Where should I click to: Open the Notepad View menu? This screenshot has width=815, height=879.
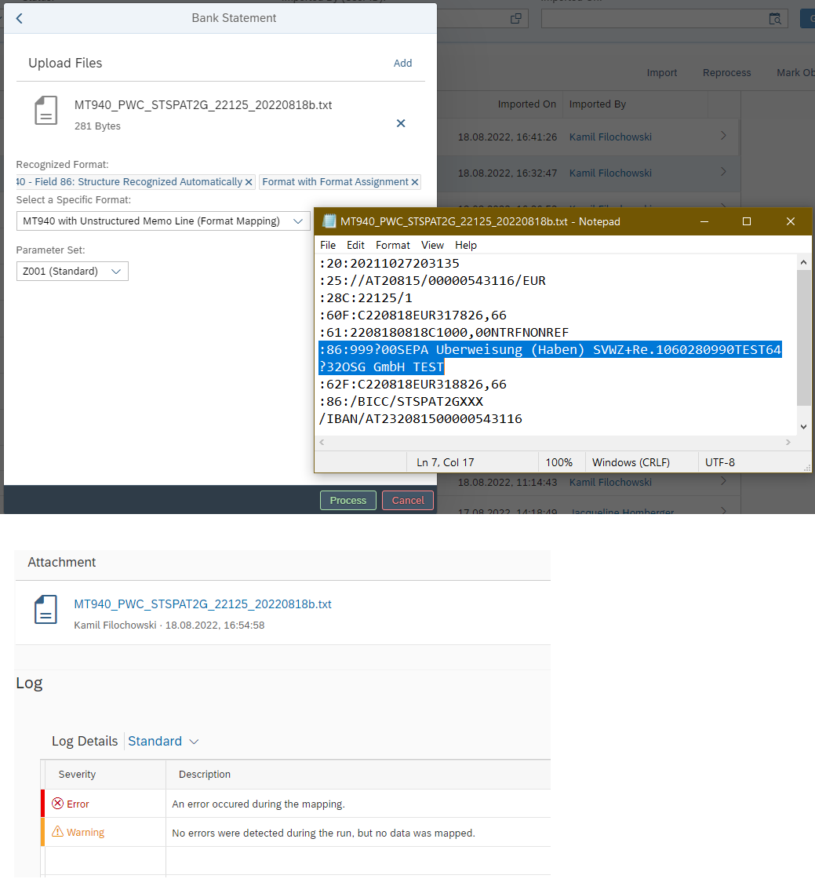coord(432,245)
